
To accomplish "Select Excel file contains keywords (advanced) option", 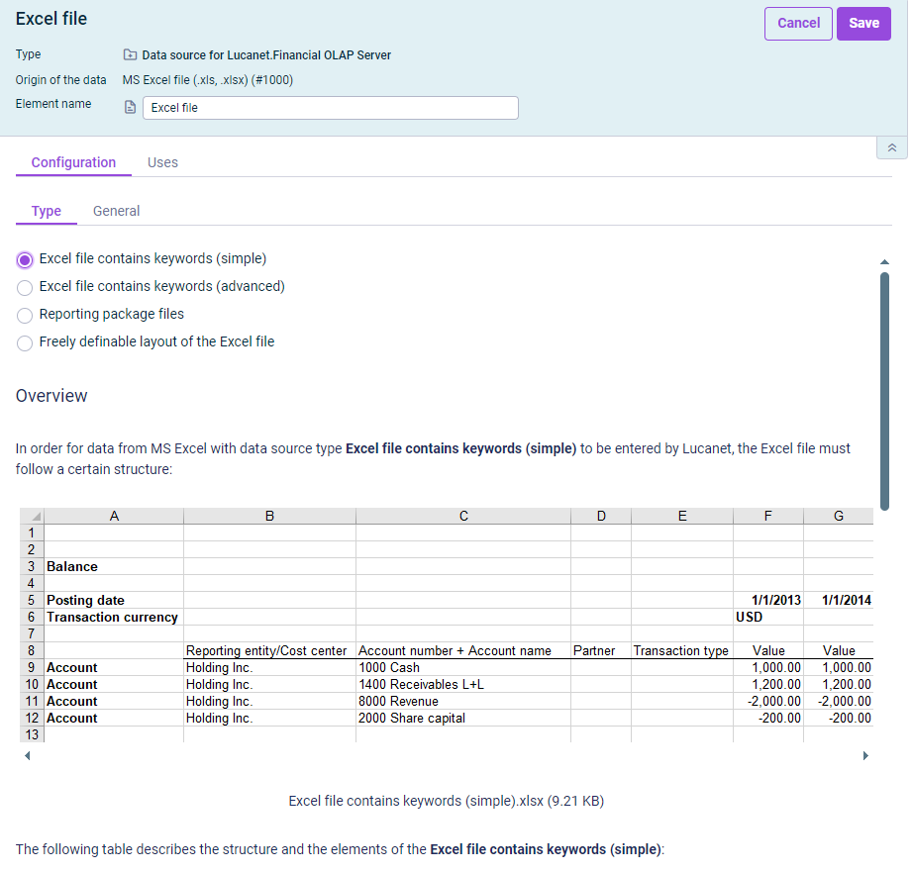I will click(x=25, y=288).
